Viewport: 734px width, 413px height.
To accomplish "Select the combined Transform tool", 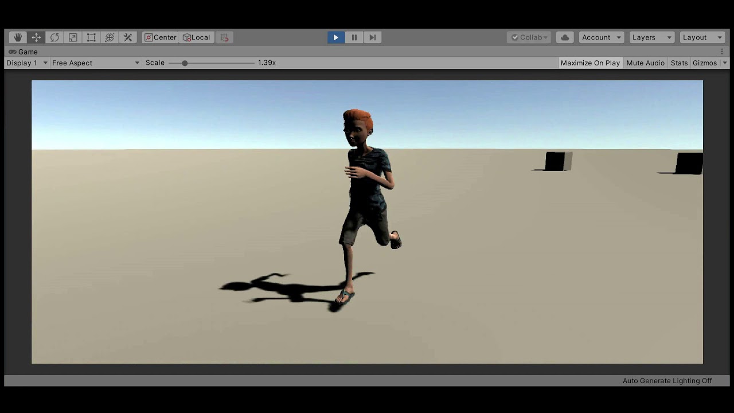I will pos(110,37).
